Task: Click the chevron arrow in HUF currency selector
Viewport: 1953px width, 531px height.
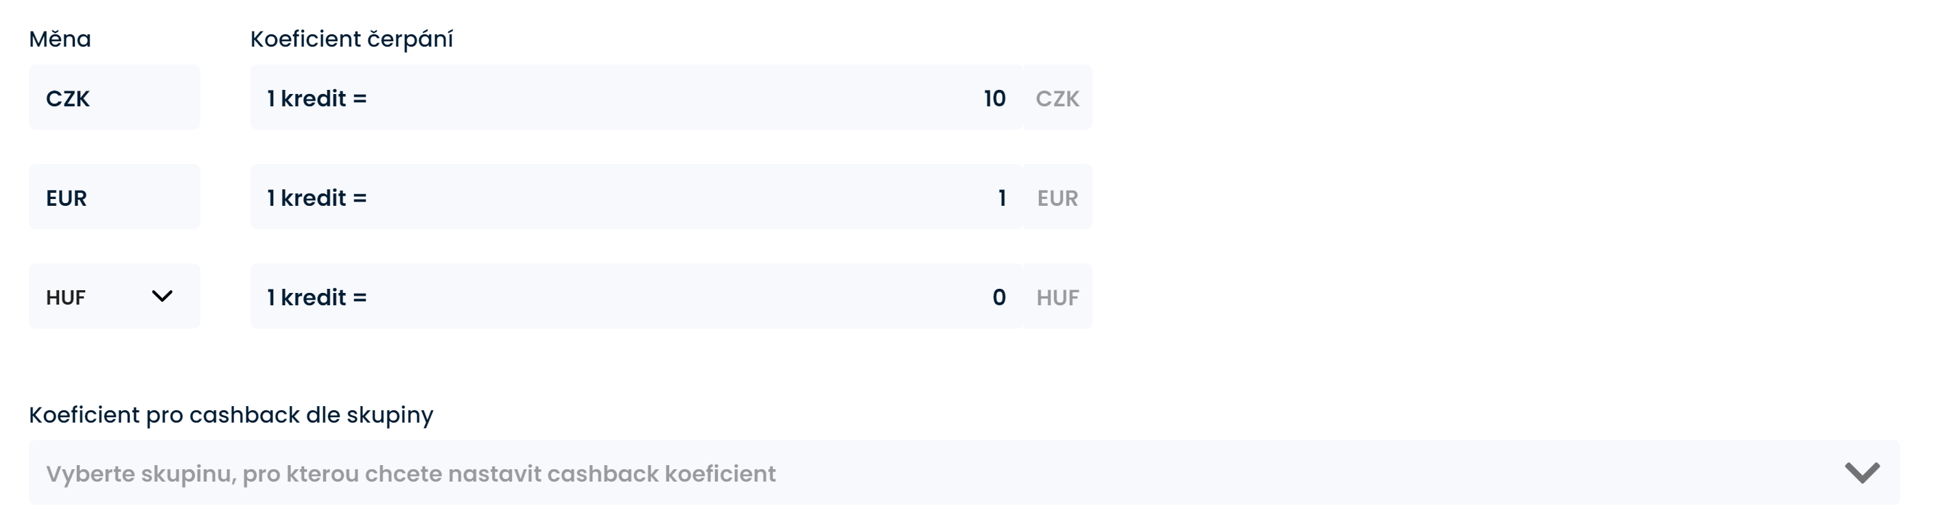Action: pyautogui.click(x=162, y=296)
